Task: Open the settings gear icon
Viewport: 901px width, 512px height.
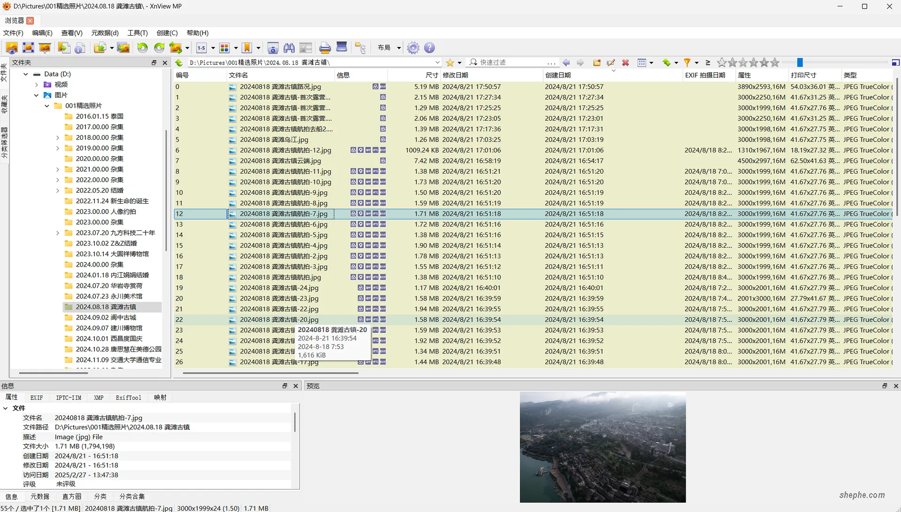Action: pyautogui.click(x=413, y=48)
